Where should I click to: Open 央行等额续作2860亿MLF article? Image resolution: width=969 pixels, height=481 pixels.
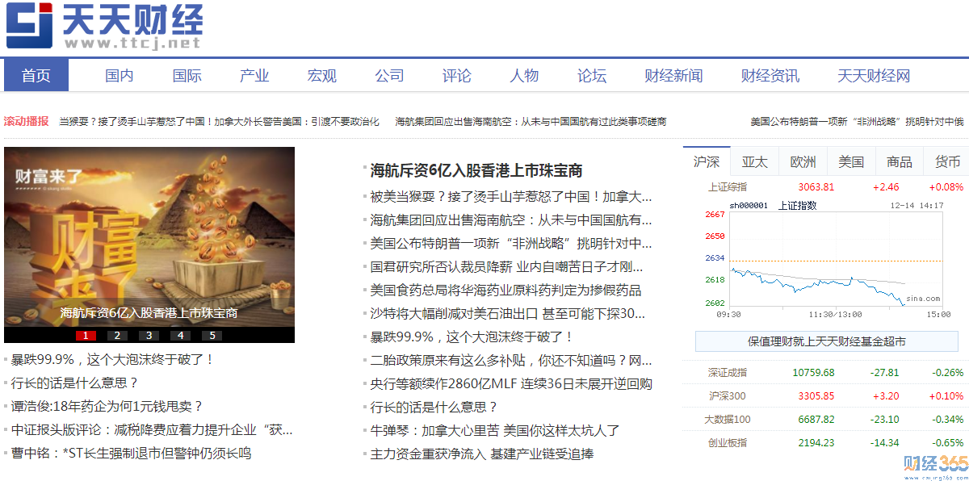tap(510, 383)
